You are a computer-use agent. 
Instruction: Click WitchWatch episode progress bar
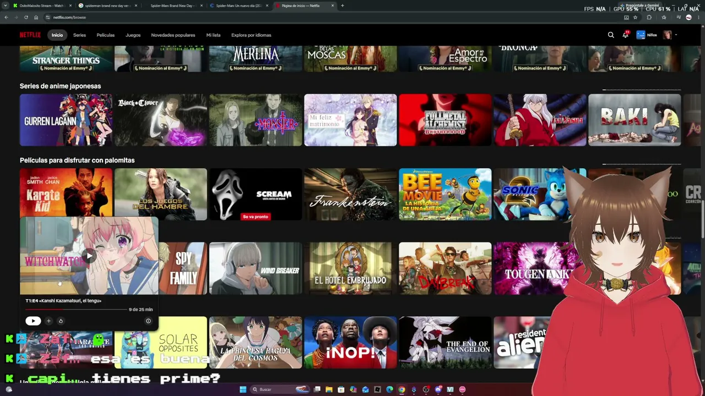[75, 310]
